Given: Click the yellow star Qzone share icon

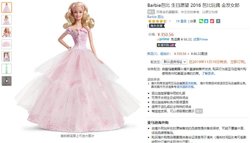Looking at the screenshot, I should [x=218, y=21].
